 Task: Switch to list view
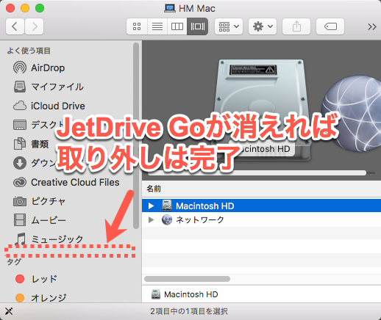(x=157, y=26)
